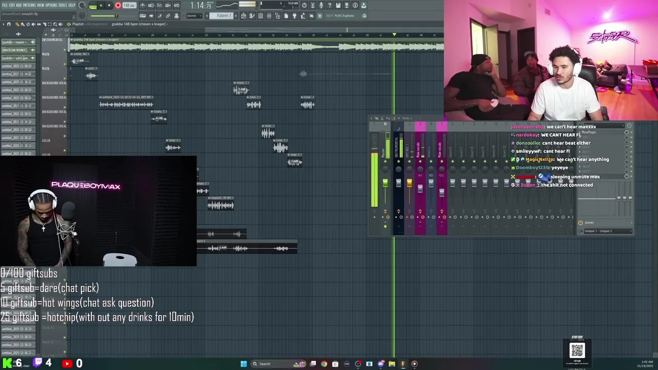The width and height of the screenshot is (658, 370).
Task: Open the channel rack view icon
Action: [261, 15]
